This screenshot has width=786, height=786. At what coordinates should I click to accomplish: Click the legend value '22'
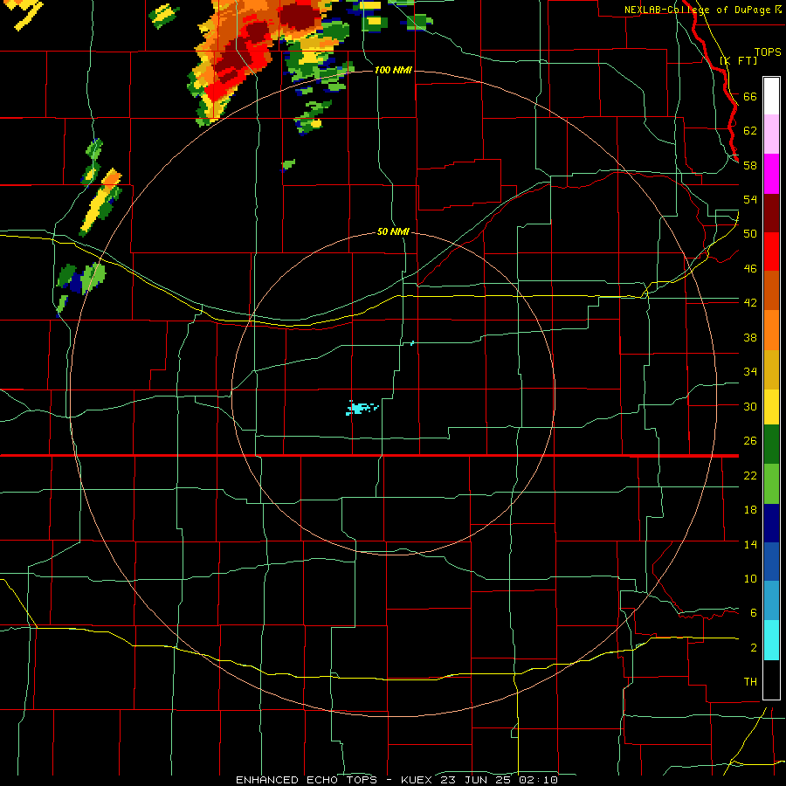(750, 475)
